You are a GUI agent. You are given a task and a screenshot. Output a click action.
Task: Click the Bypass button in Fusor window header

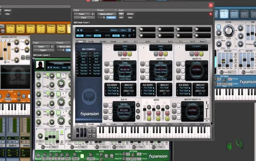tap(130, 14)
